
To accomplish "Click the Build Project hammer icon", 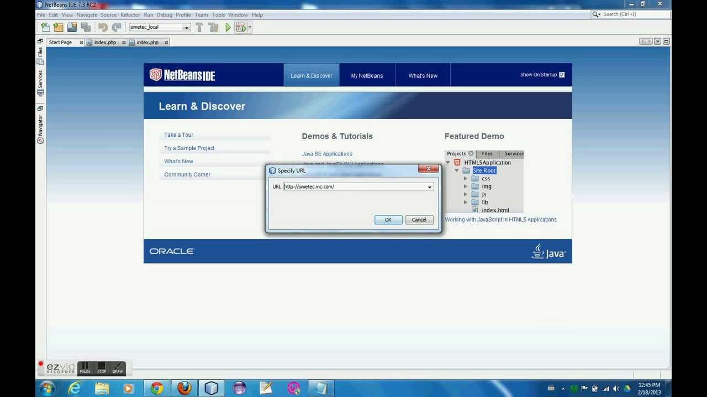I will tap(199, 27).
